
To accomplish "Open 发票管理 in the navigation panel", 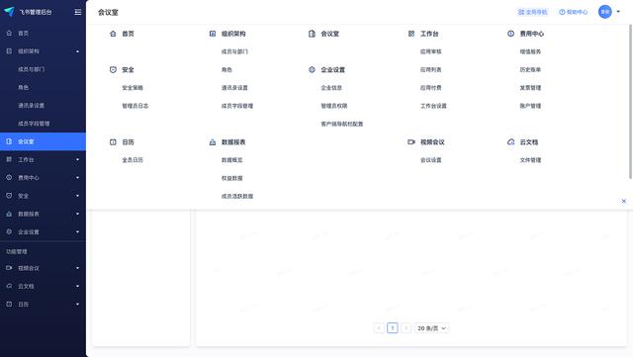I will (x=530, y=88).
